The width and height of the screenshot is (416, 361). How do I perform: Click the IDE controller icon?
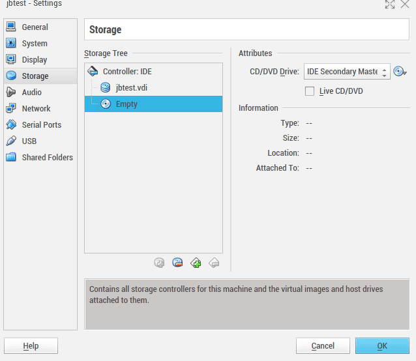click(93, 71)
